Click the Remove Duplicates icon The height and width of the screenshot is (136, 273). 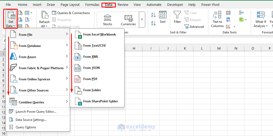point(228,20)
